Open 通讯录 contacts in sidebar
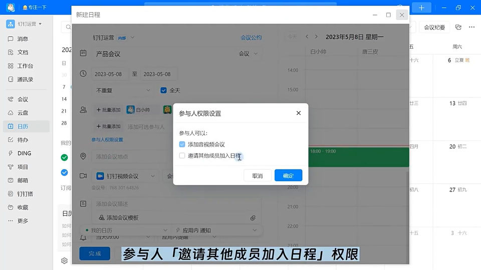 point(25,79)
